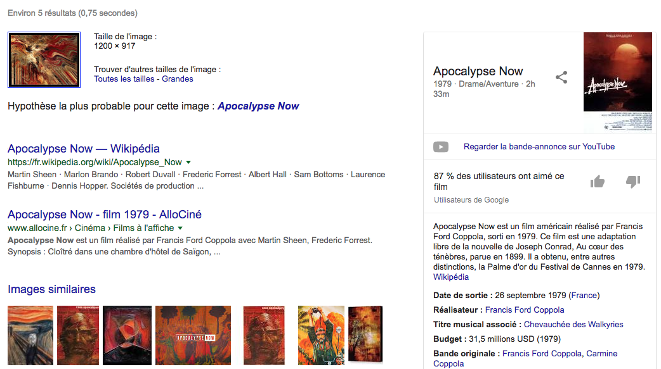Open the similar image of a tree canvas print
The width and height of the screenshot is (661, 369).
point(365,334)
